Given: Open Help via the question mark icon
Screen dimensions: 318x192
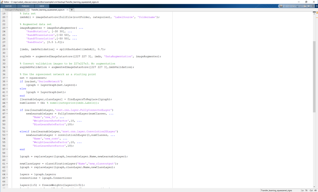Looking at the screenshot, I should click(x=309, y=6).
